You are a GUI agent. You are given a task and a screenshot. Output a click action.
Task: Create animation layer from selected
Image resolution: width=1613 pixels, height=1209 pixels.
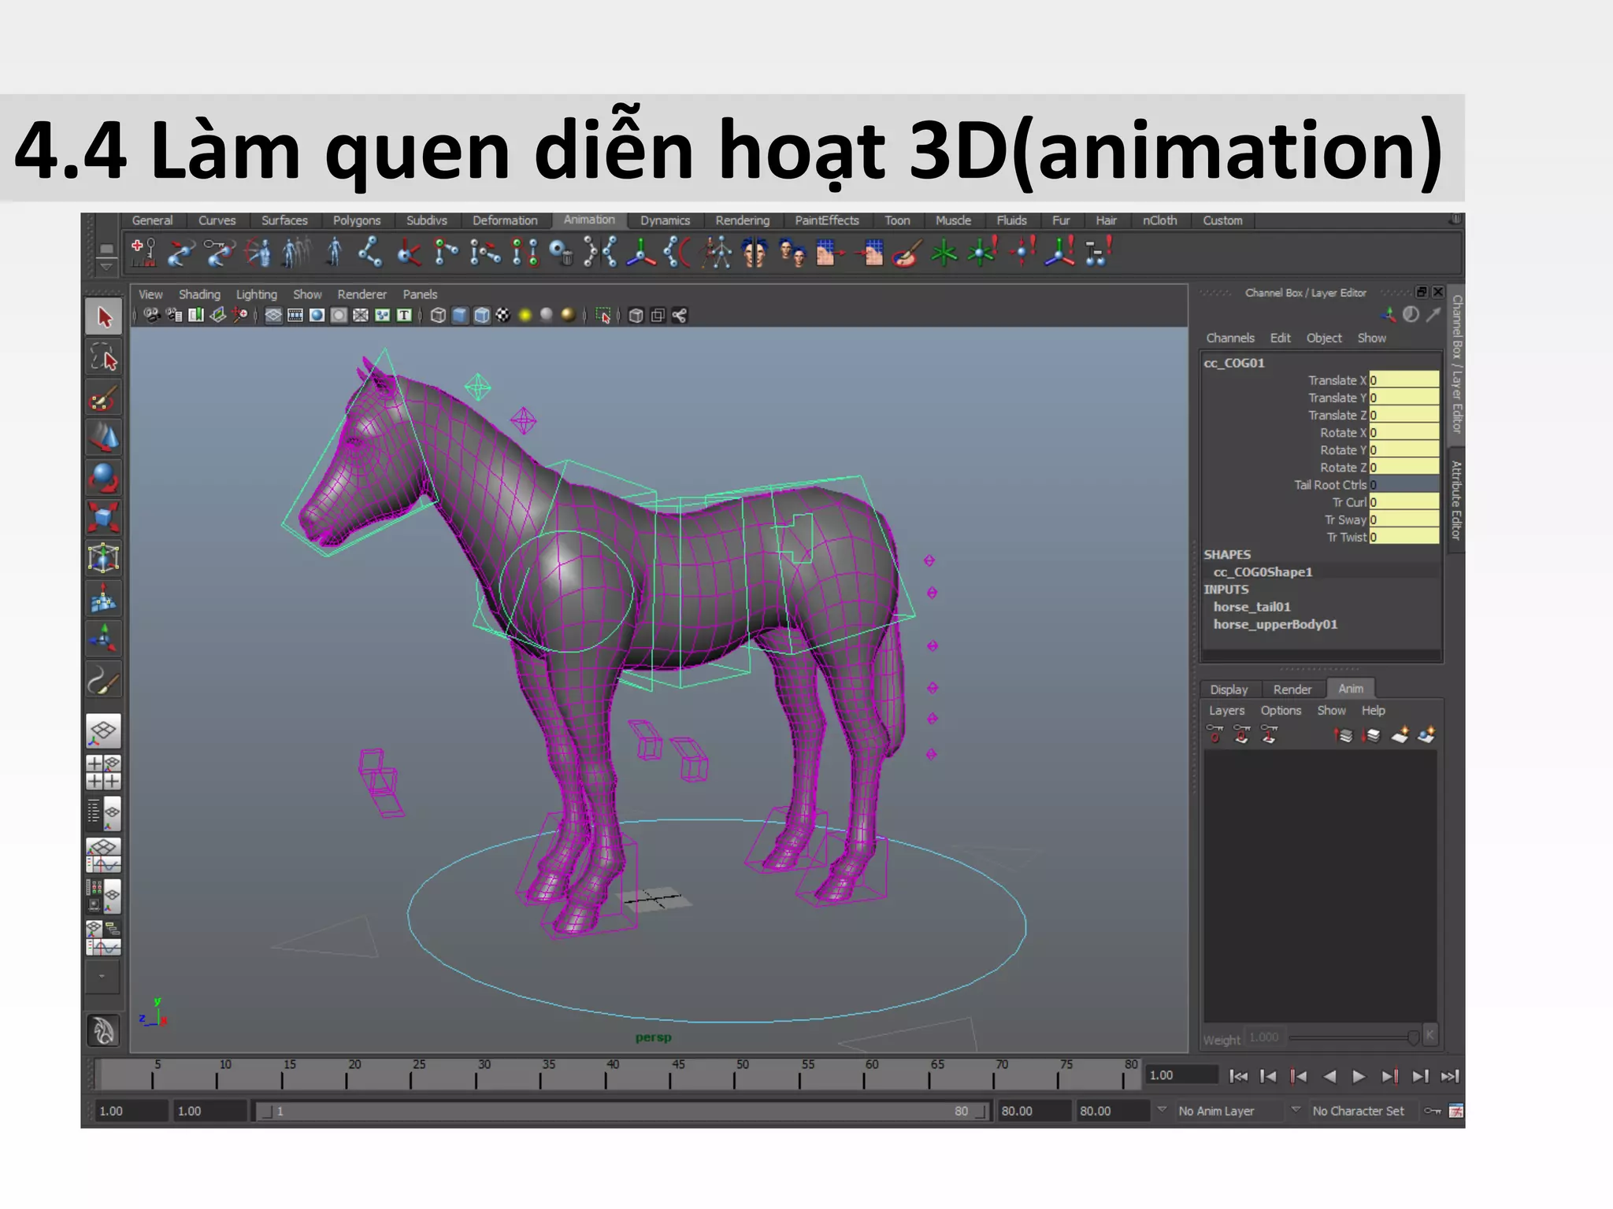pos(1426,736)
